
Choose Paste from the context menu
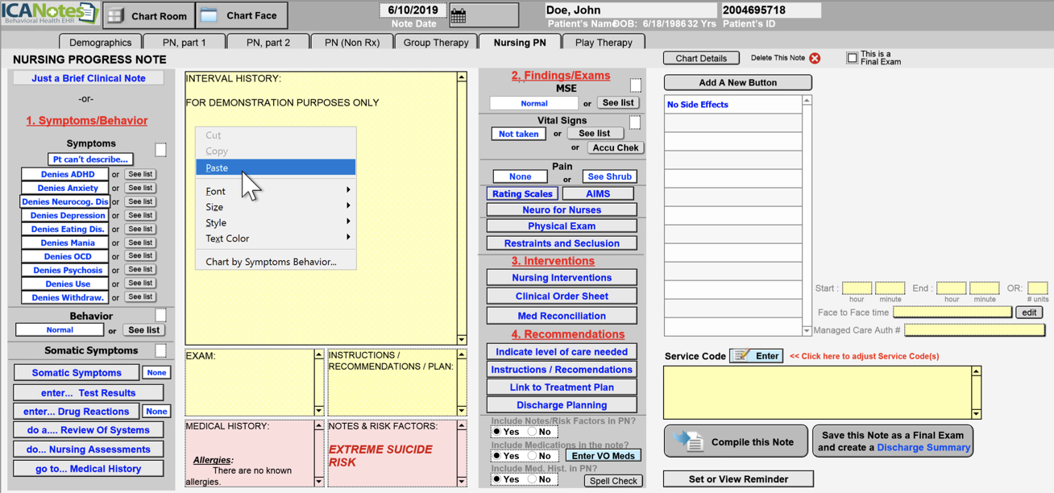click(x=217, y=168)
